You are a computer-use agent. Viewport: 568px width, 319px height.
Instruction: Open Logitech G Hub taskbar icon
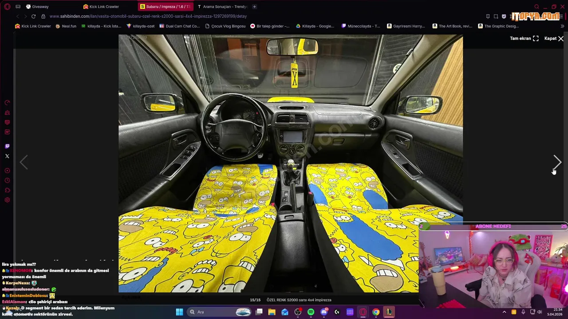coord(337,312)
